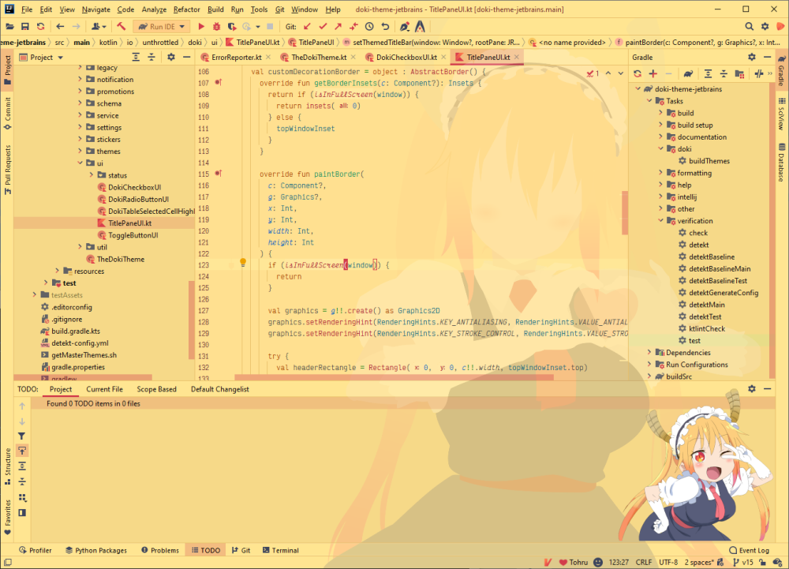Click the 123:27 cursor position widget
This screenshot has height=569, width=789.
[619, 563]
